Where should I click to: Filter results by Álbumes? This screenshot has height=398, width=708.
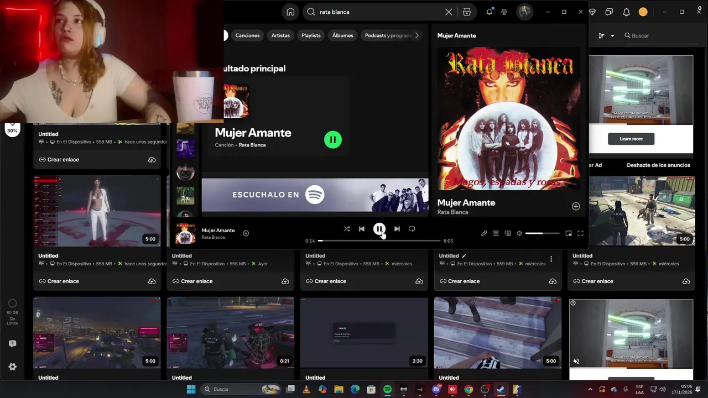[x=342, y=35]
